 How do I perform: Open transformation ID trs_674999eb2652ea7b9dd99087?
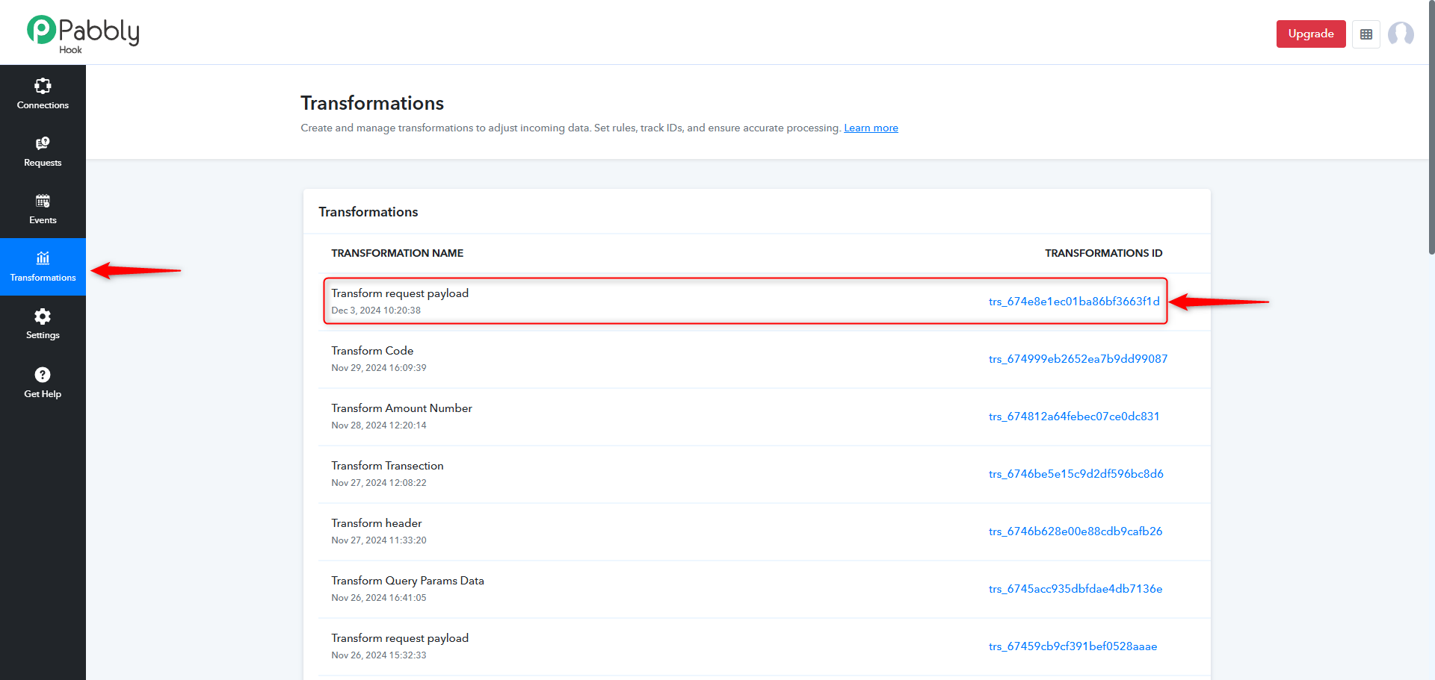(x=1078, y=359)
